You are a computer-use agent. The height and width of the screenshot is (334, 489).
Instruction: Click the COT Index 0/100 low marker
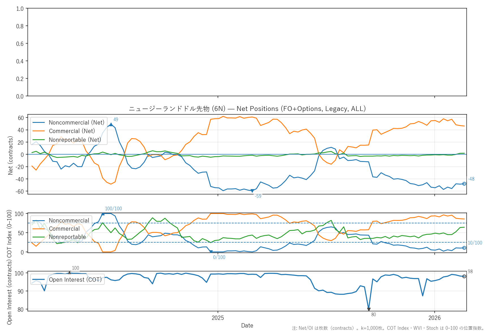211,252
